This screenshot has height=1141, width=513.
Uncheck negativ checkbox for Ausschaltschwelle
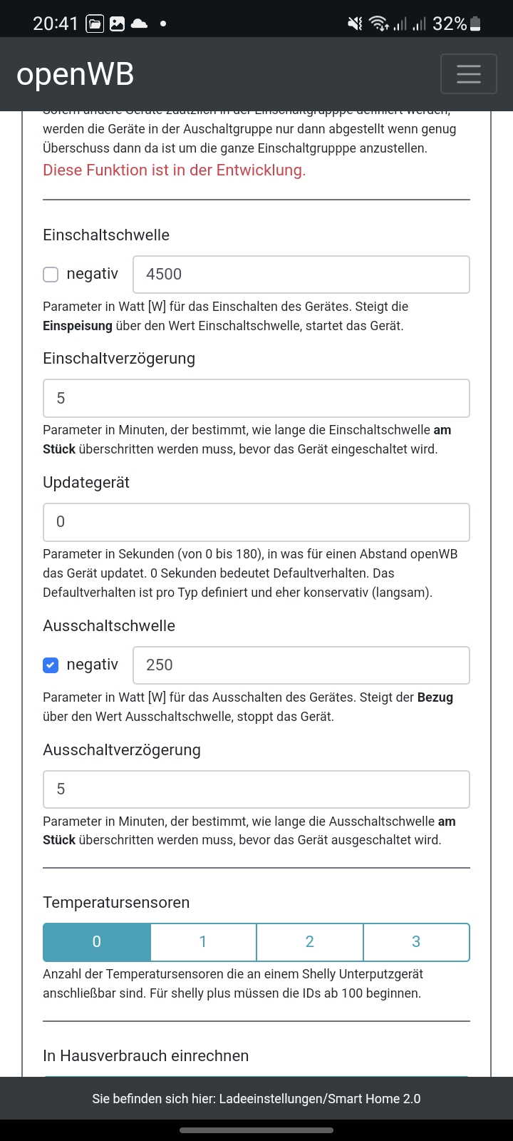click(x=51, y=665)
